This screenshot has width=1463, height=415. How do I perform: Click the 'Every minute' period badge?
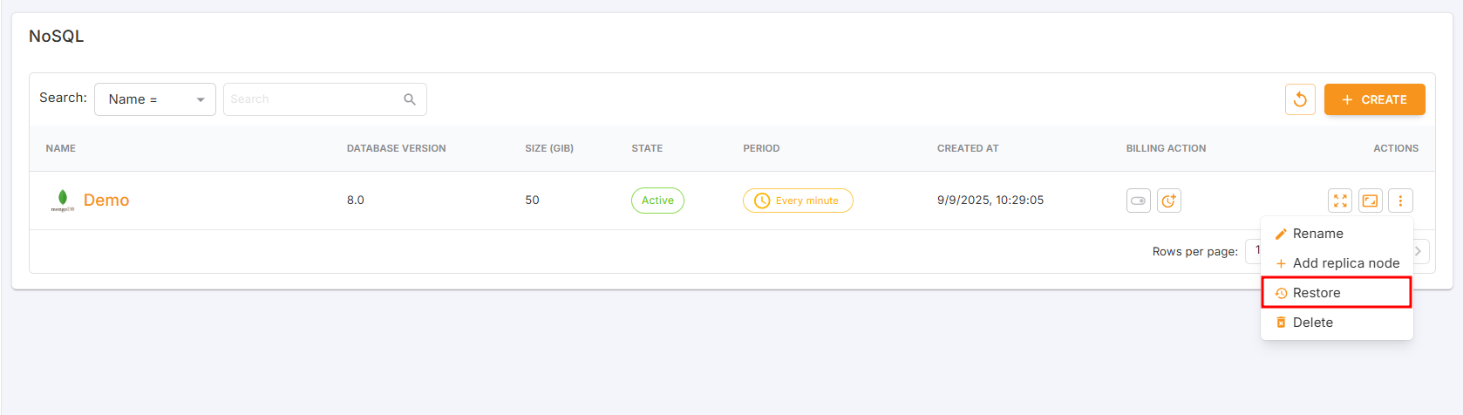pos(798,201)
